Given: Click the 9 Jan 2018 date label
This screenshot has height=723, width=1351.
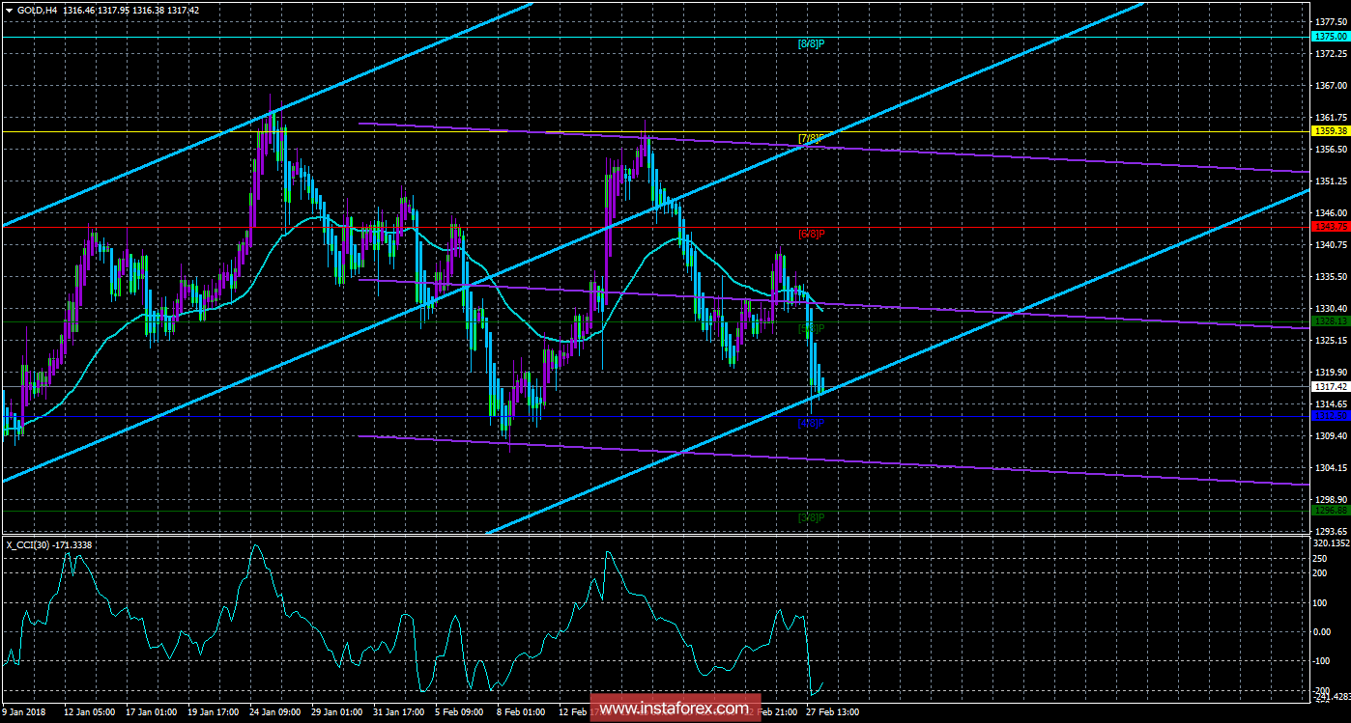Looking at the screenshot, I should pos(25,713).
